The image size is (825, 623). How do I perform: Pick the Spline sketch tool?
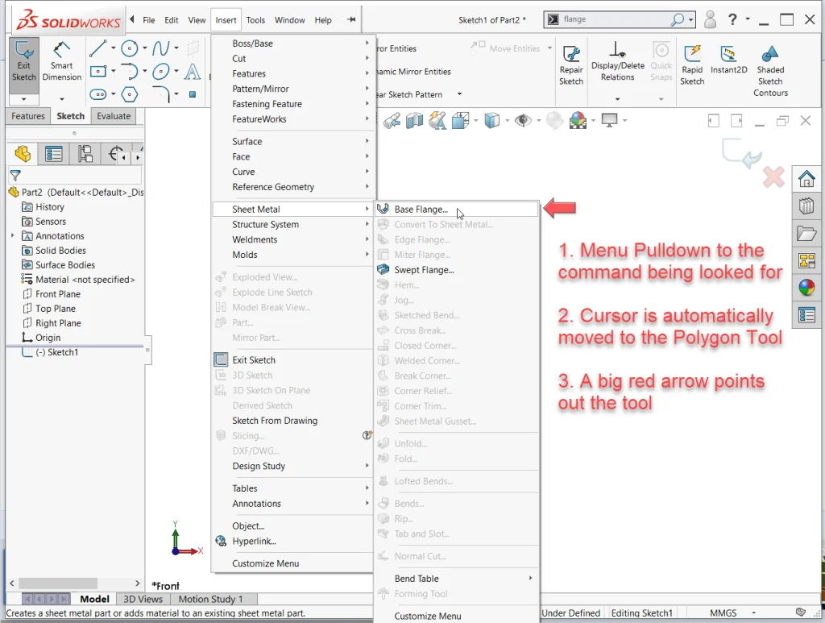(161, 48)
